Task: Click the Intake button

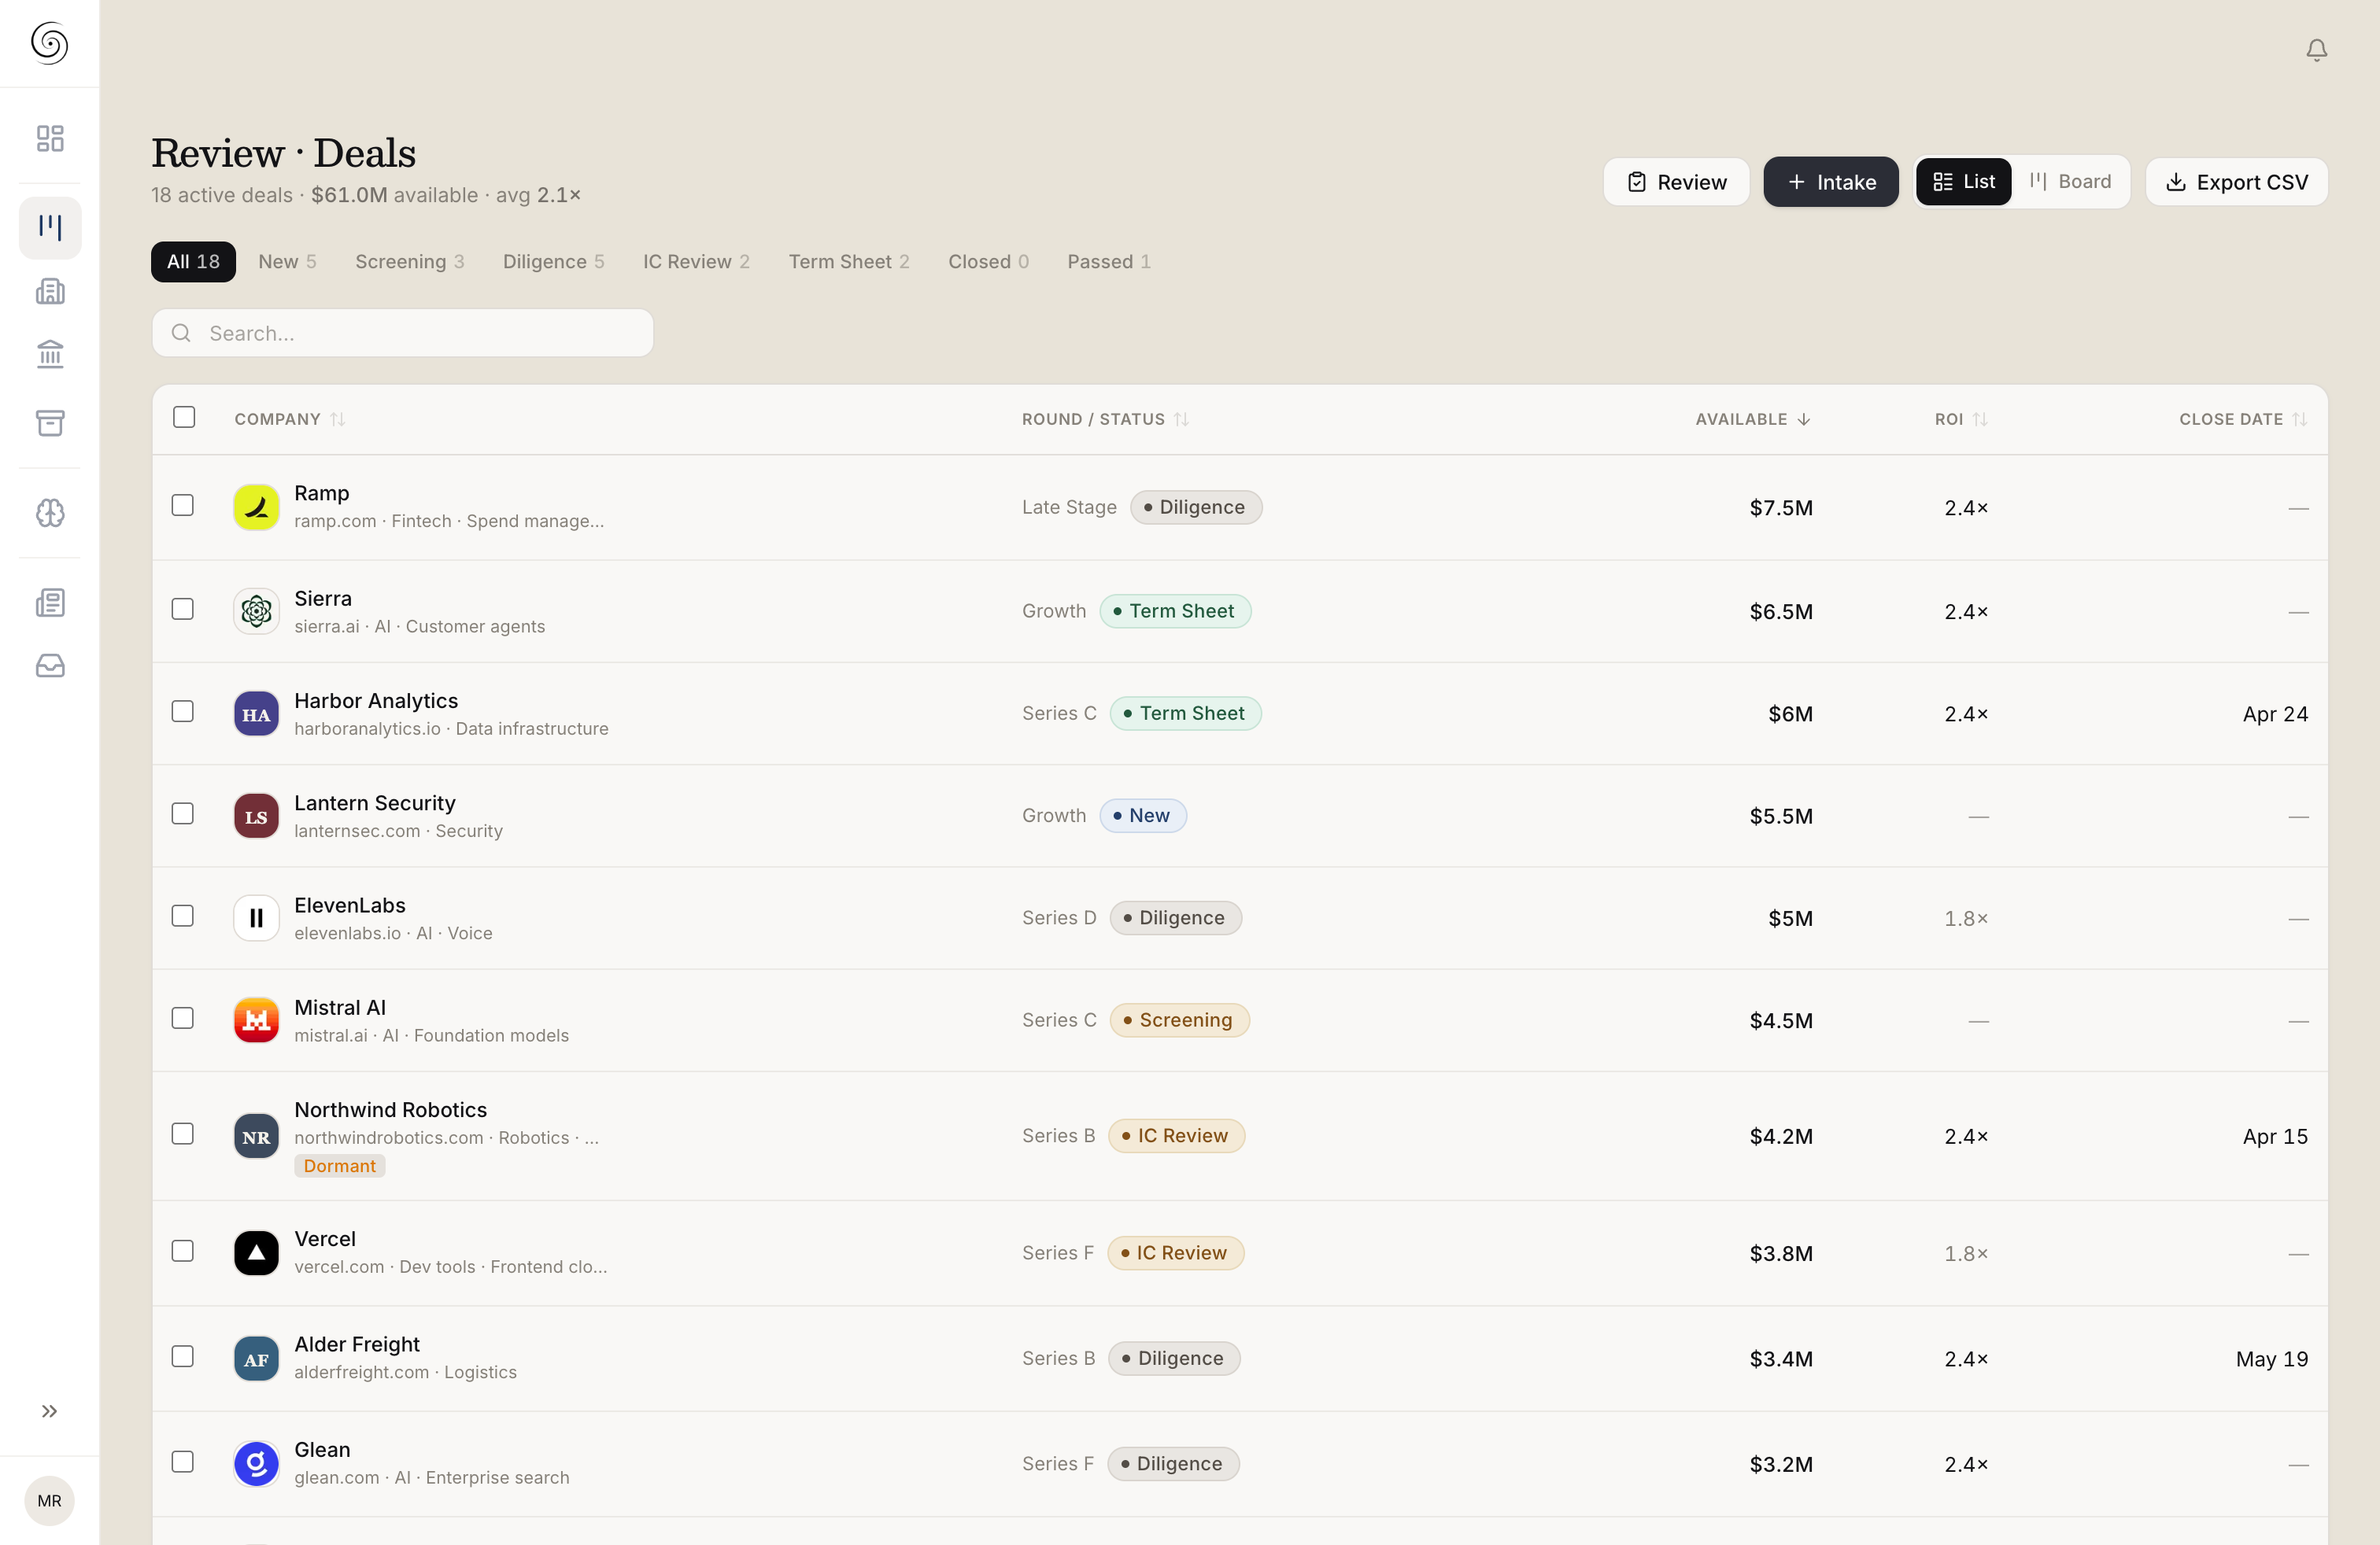Action: 1830,182
